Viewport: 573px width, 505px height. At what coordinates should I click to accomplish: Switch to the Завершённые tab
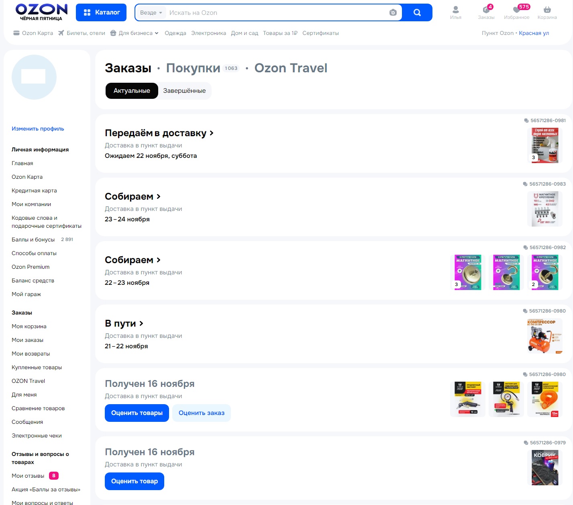coord(184,91)
